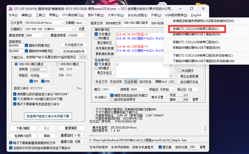Open the 下载口令 tab
Viewport: 249px width, 154px height.
click(17, 57)
